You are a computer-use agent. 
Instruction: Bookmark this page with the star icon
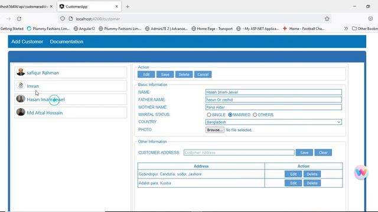[327, 19]
